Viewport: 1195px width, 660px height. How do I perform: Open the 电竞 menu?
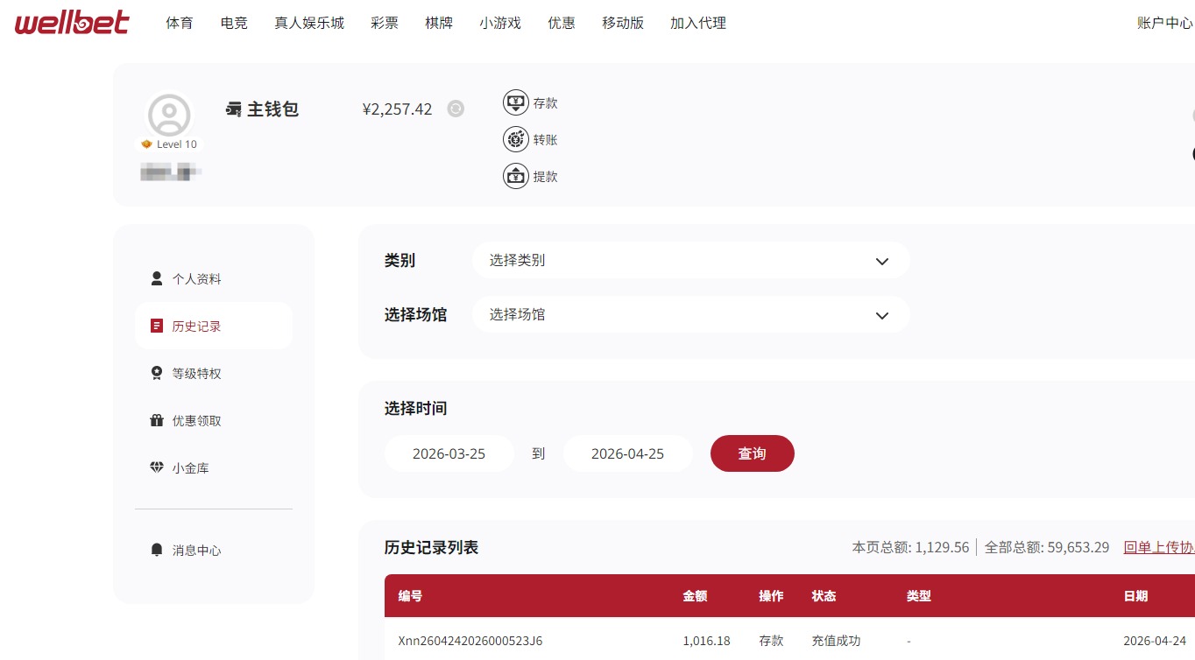coord(234,23)
